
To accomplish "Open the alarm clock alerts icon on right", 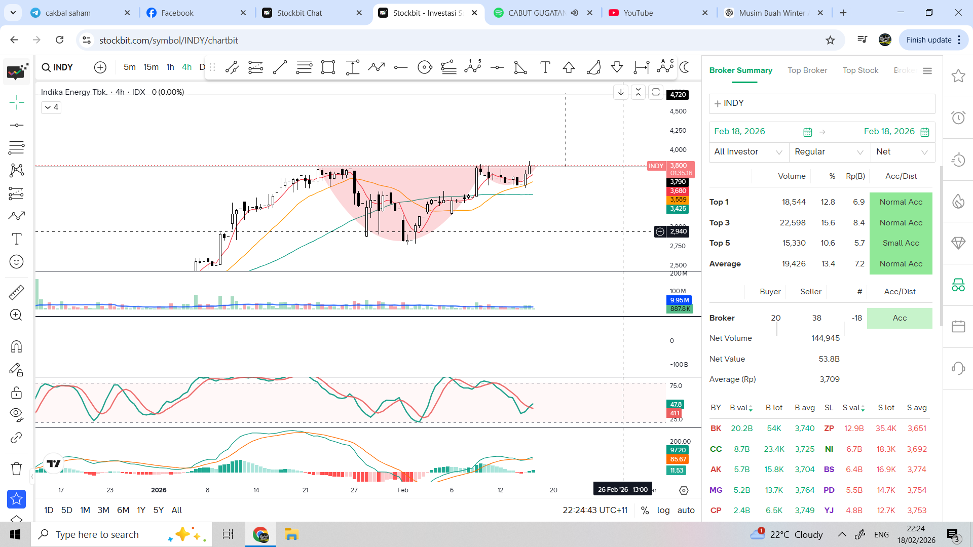I will [958, 118].
